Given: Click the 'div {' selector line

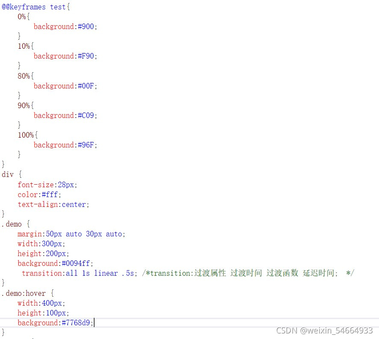Looking at the screenshot, I should click(12, 174).
